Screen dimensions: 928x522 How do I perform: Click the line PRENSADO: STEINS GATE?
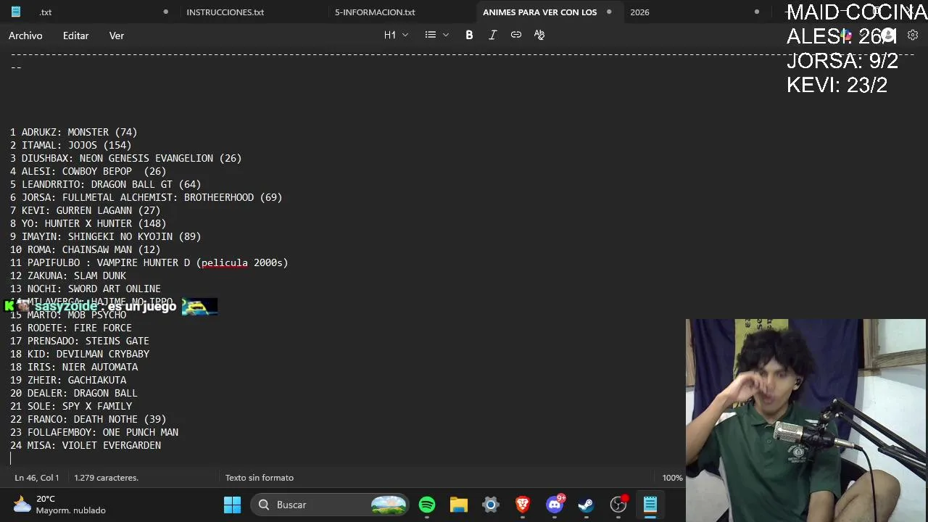click(80, 341)
